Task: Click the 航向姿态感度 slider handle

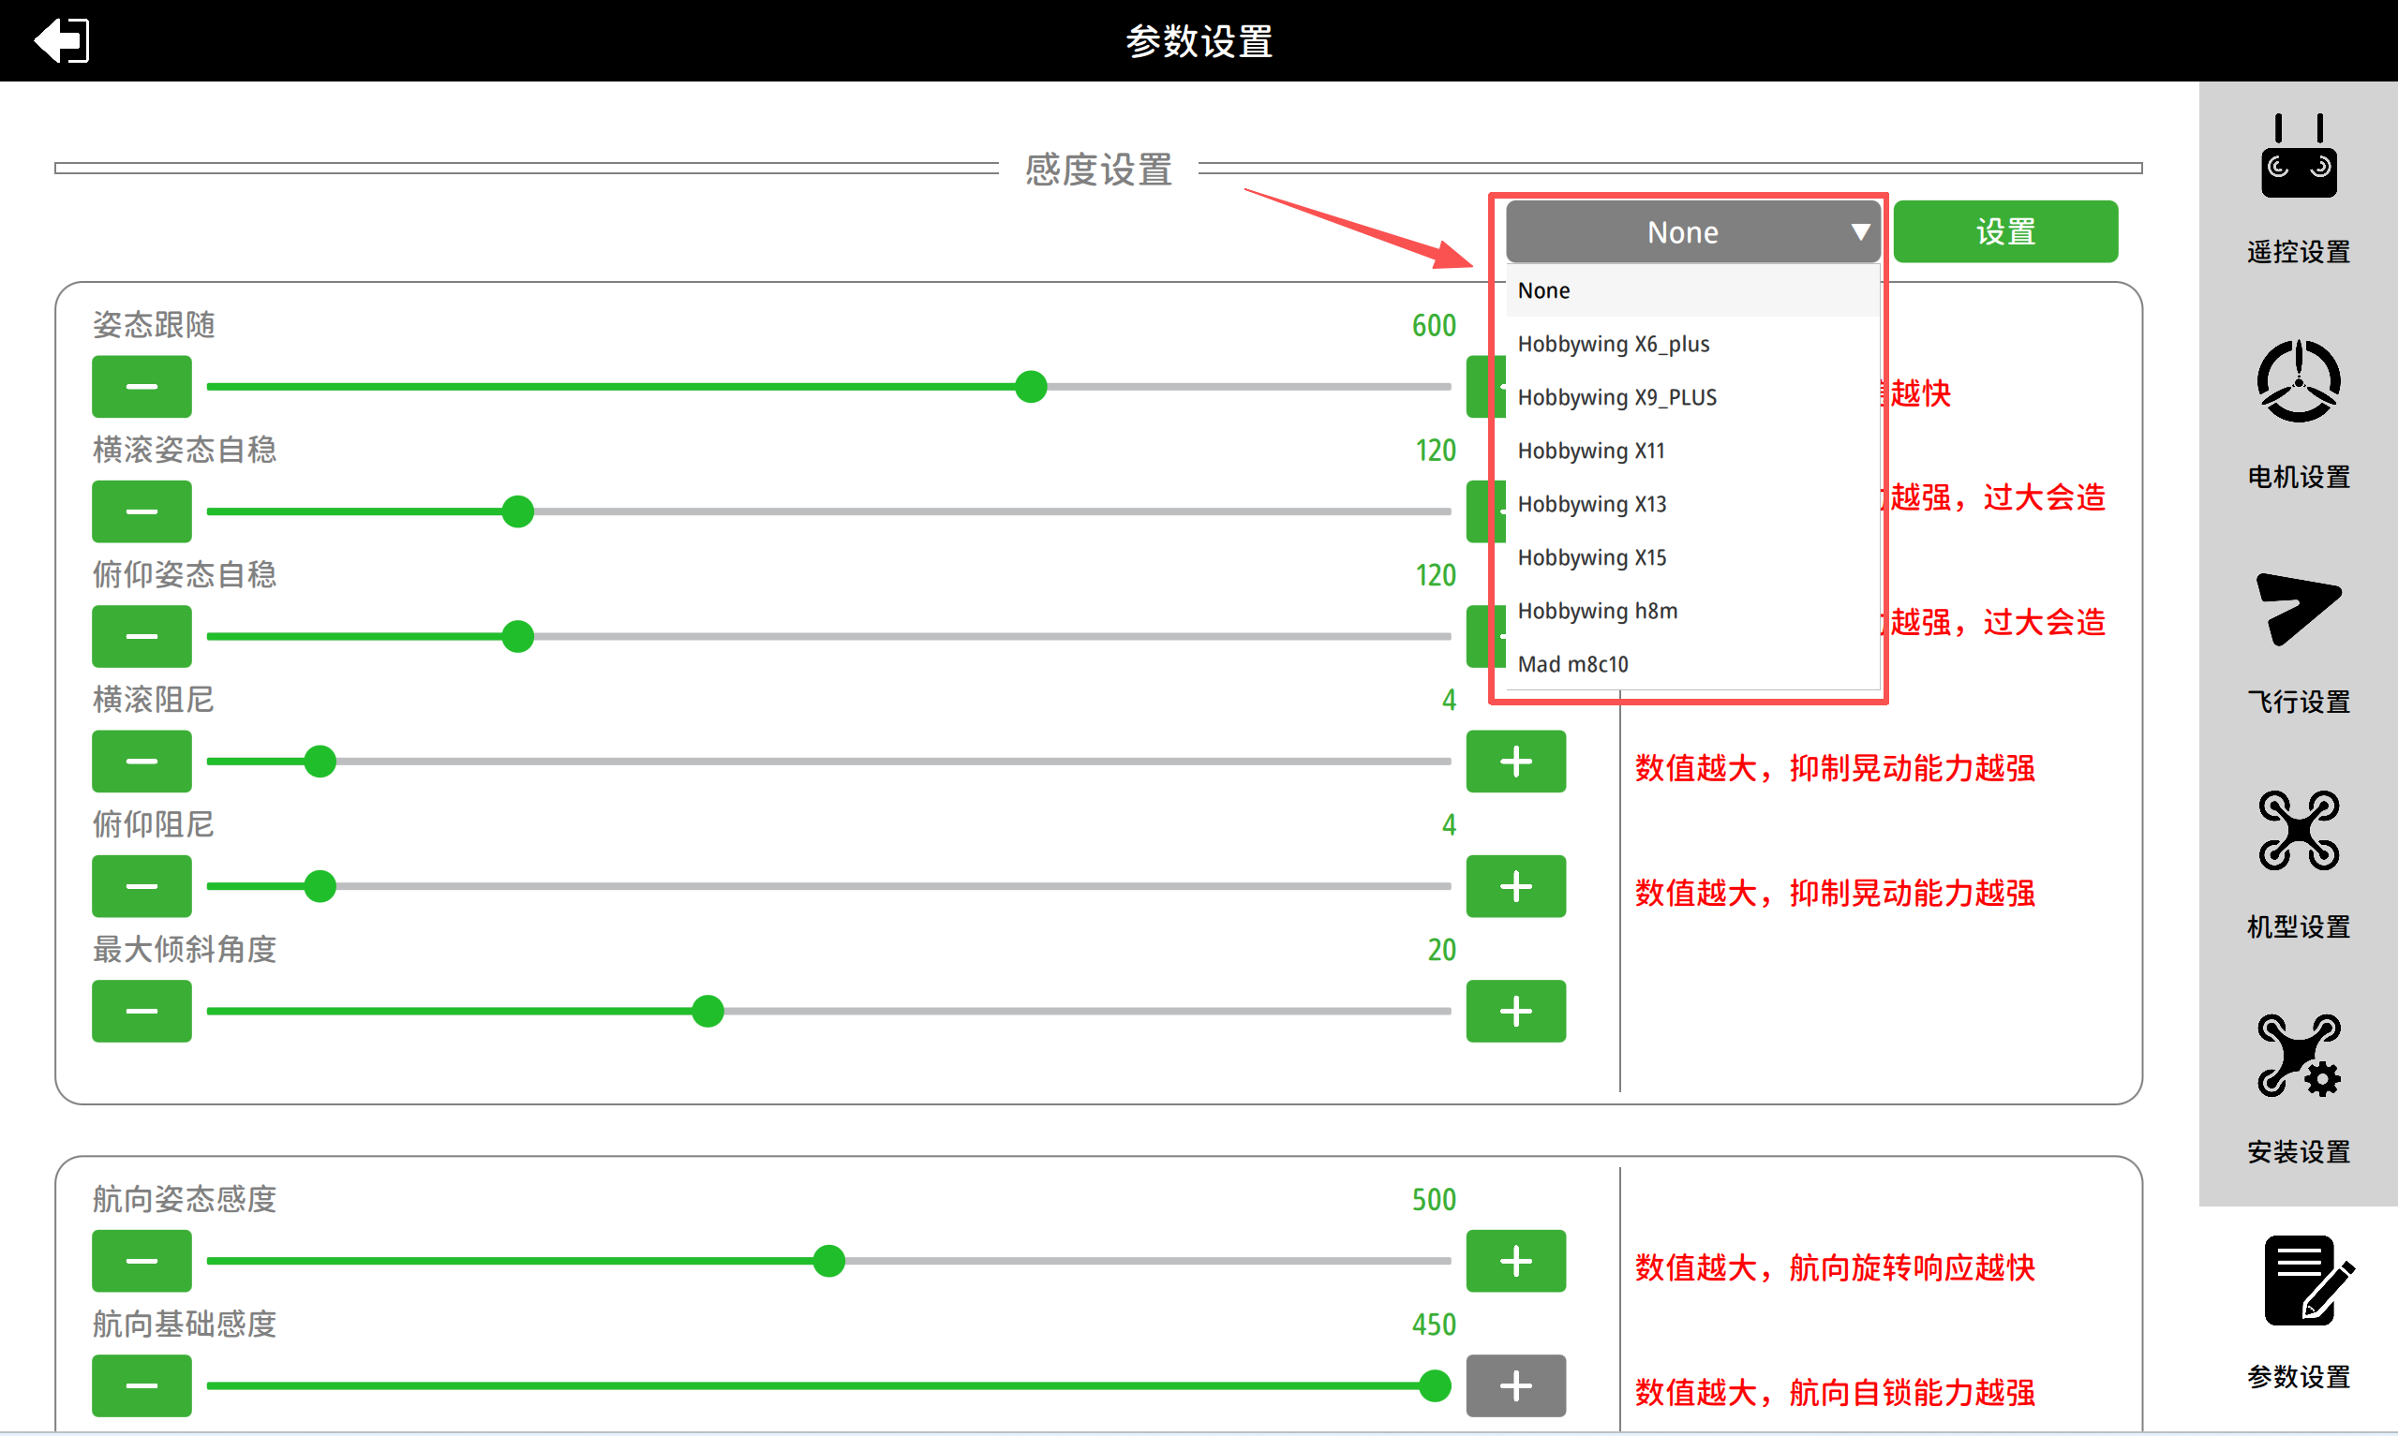Action: pos(828,1261)
